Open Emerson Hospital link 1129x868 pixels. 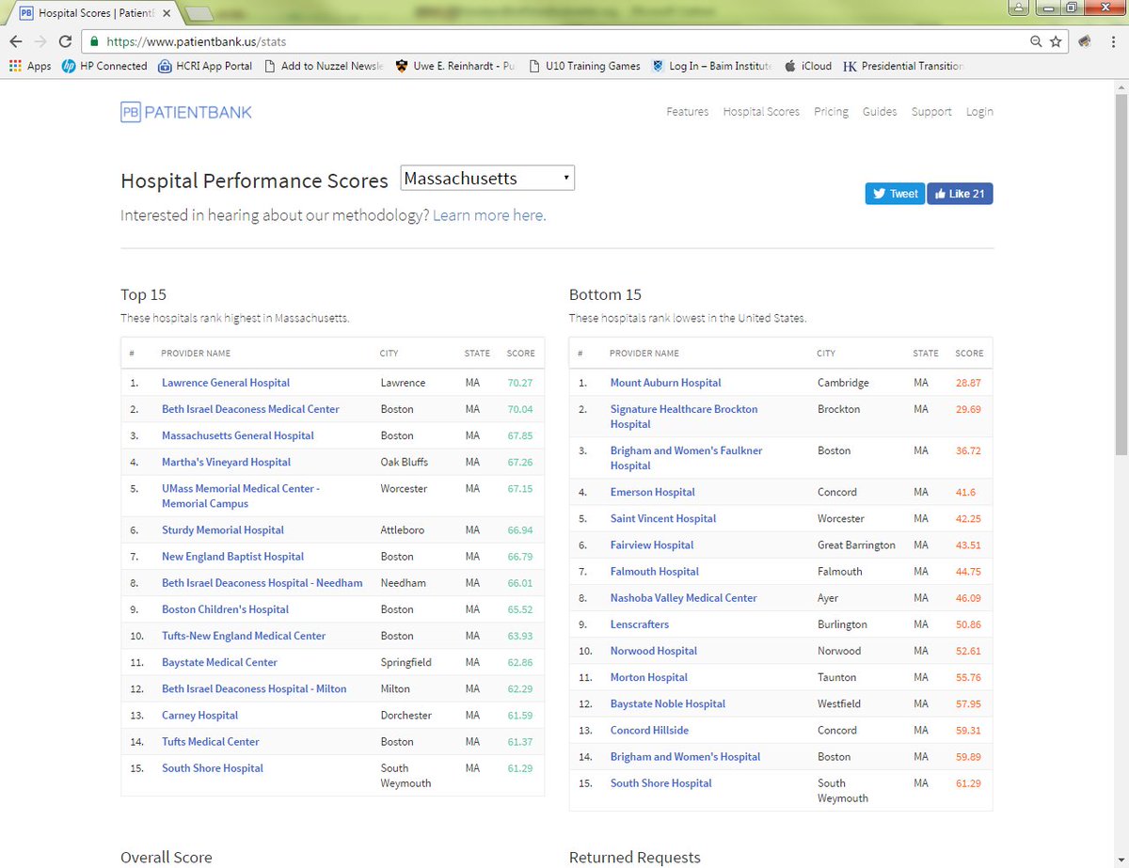[x=652, y=492]
